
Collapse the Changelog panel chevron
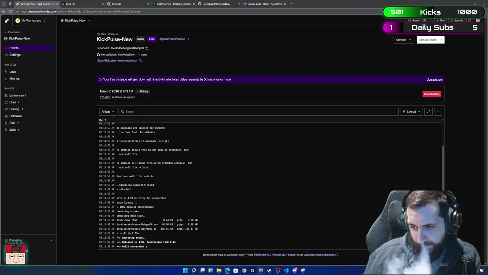pyautogui.click(x=51, y=240)
